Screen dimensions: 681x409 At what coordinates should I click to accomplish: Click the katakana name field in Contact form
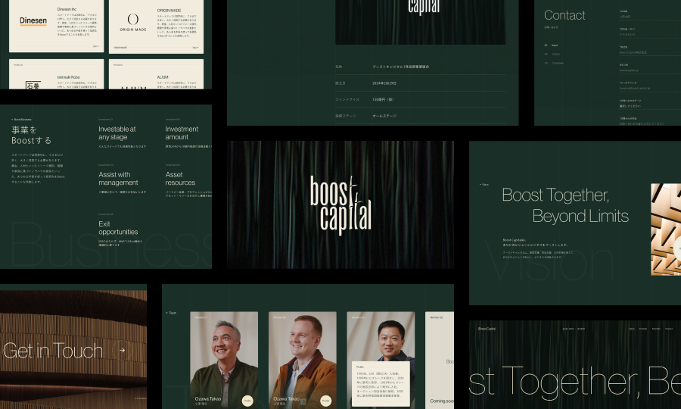coord(650,34)
